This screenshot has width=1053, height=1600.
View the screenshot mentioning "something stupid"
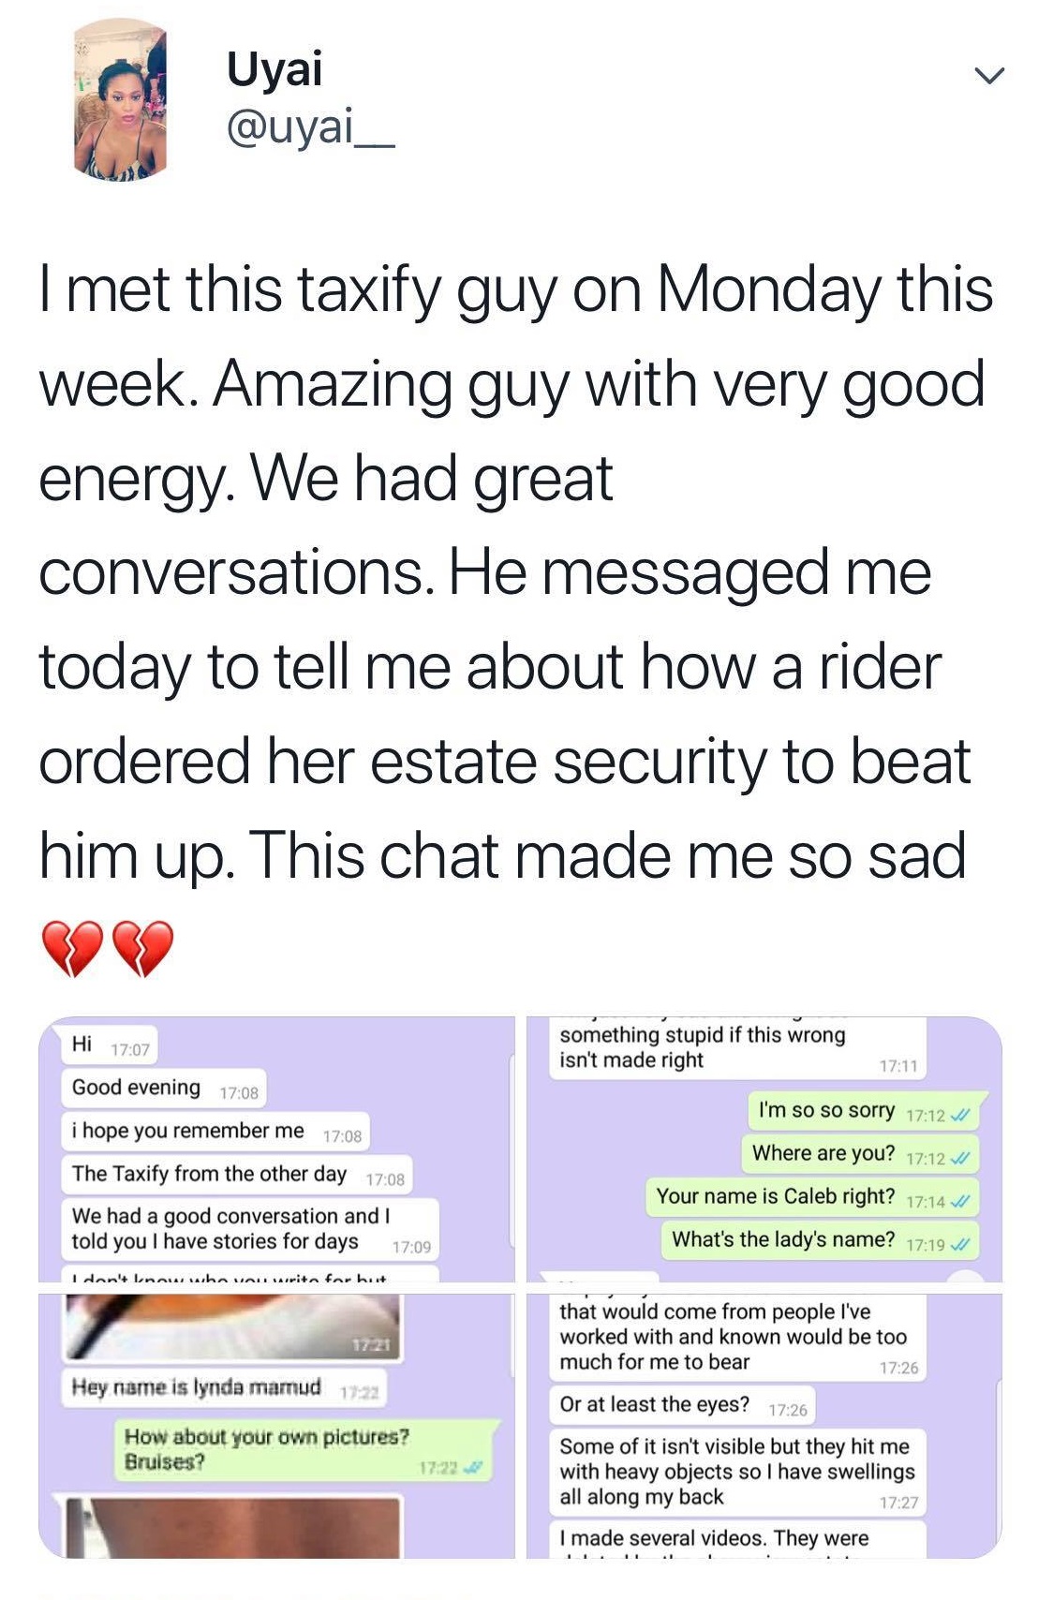764,1148
